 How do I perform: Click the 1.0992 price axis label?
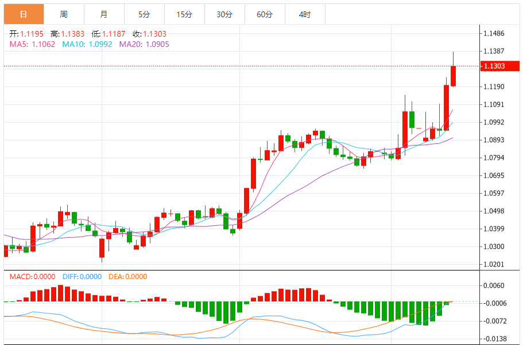pyautogui.click(x=494, y=122)
